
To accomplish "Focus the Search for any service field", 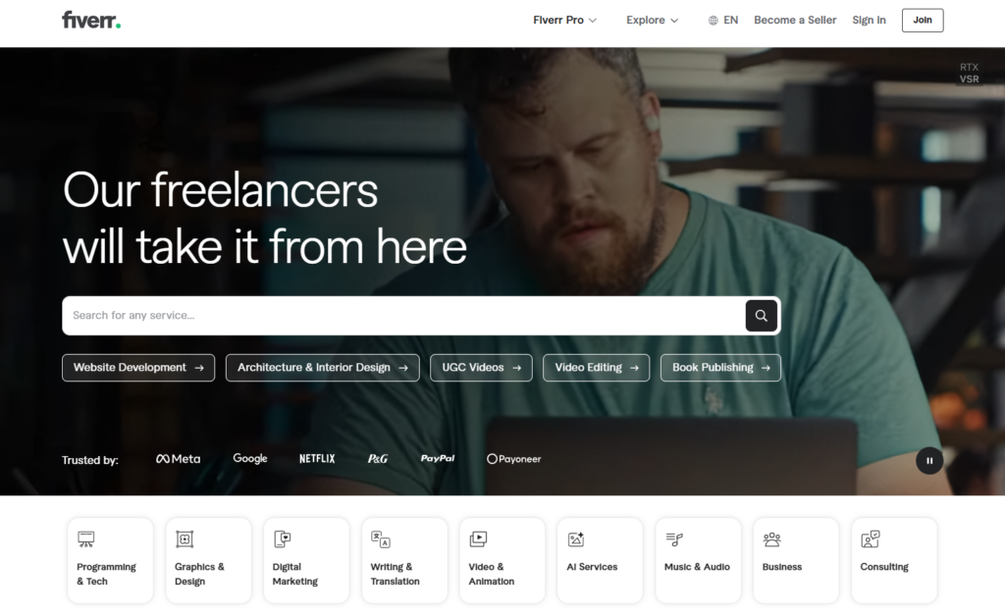I will coord(403,315).
